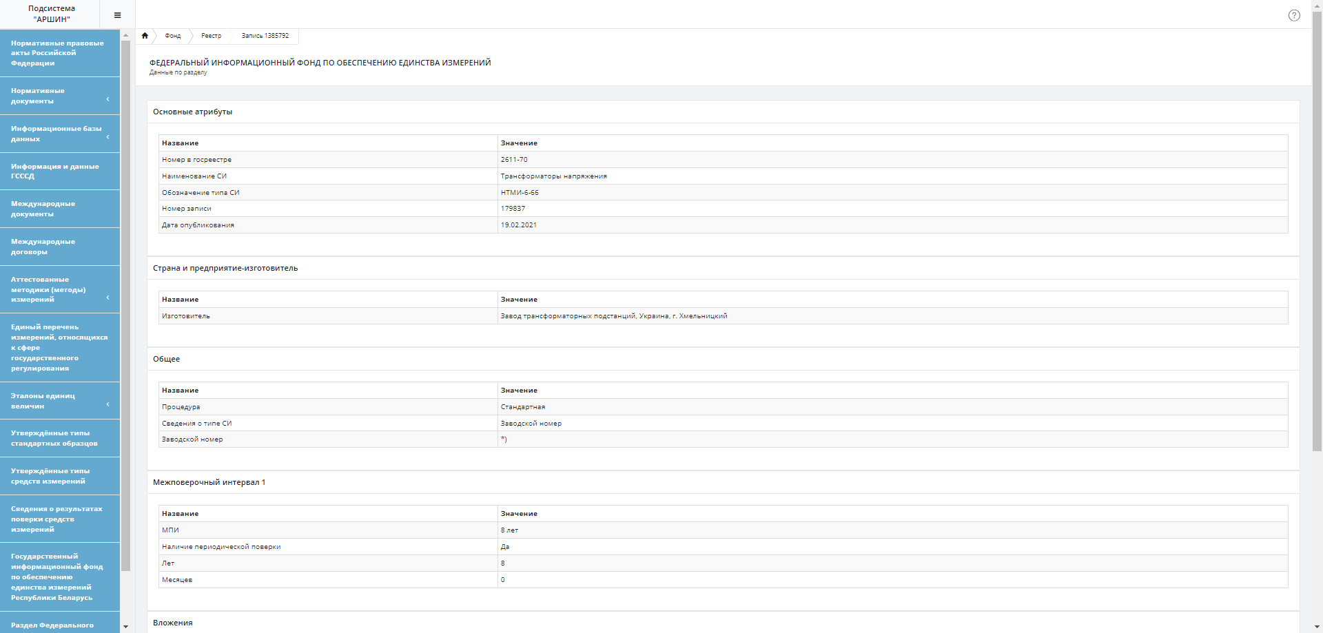Open Информация и данные ГСССД

click(x=54, y=172)
